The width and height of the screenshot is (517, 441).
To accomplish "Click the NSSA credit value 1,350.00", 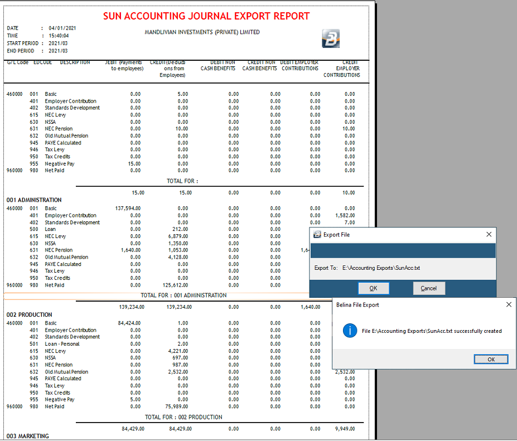I will coord(178,243).
